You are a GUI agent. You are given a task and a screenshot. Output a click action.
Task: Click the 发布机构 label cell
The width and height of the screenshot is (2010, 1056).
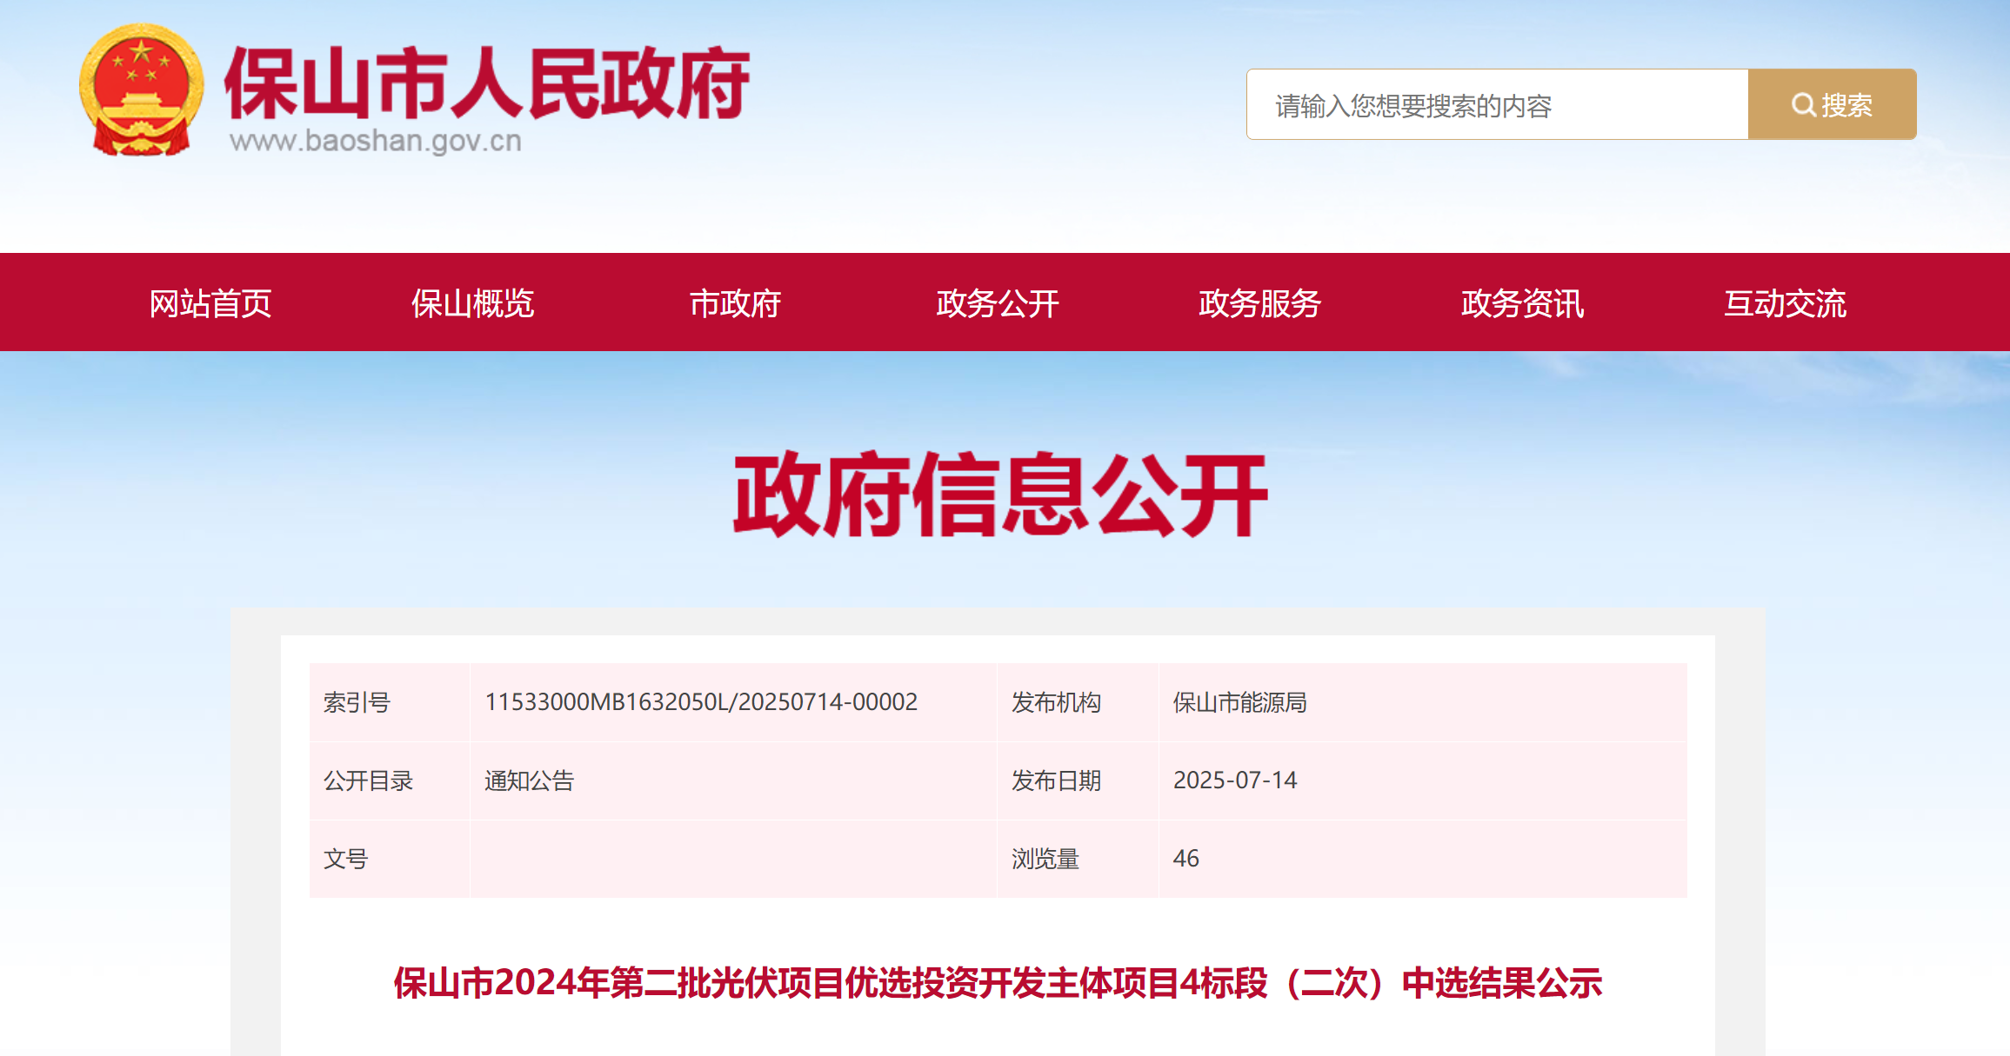1078,702
